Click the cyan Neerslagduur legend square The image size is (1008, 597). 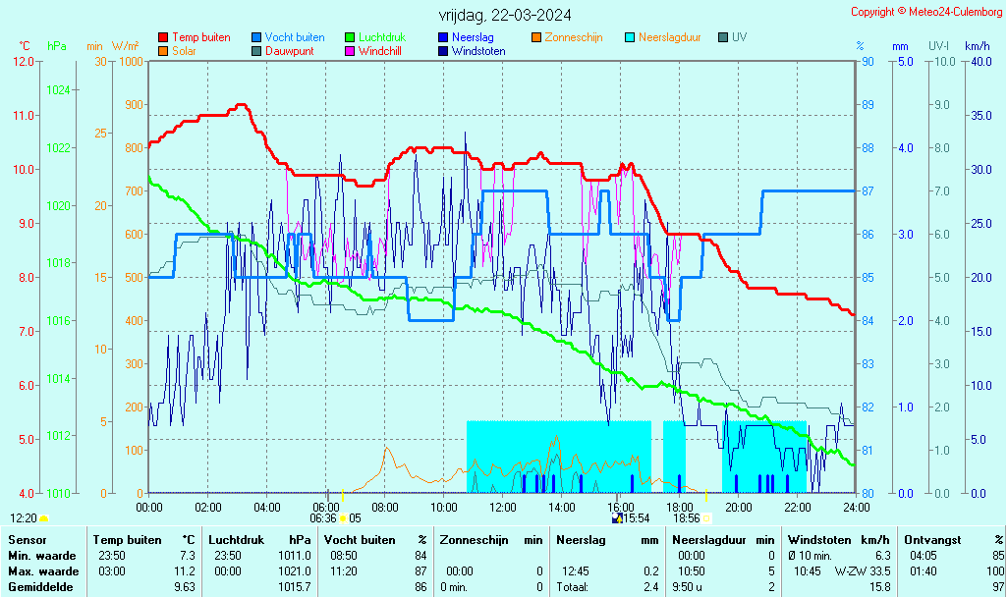coord(630,37)
